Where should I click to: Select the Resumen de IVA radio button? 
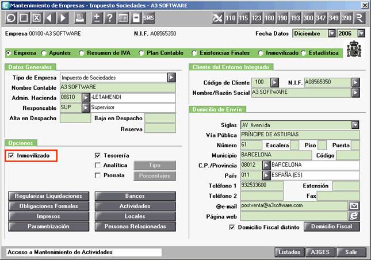[82, 53]
